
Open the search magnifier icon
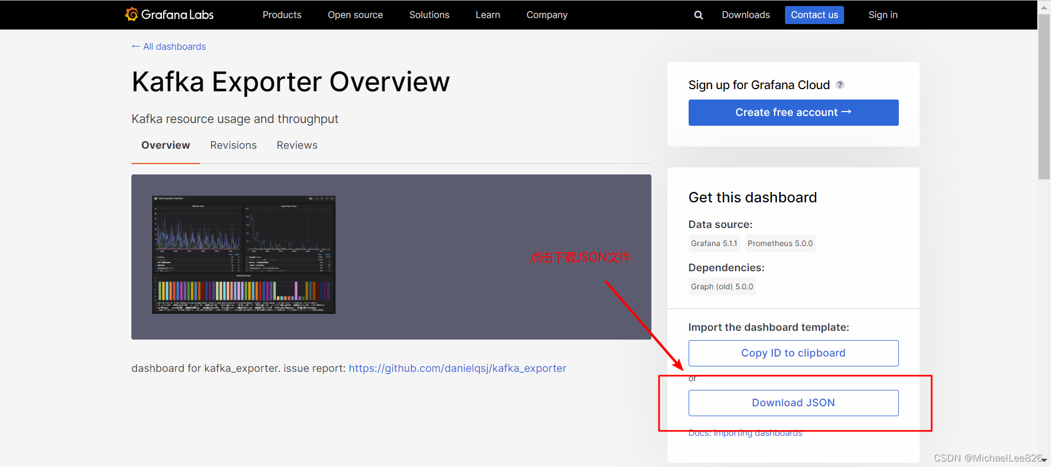(698, 15)
